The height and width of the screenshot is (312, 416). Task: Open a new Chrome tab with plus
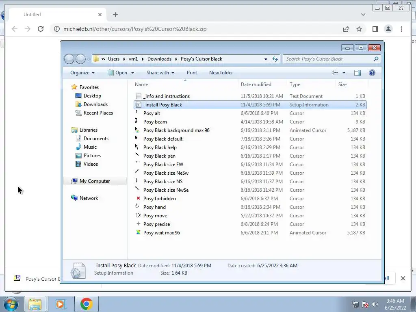(115, 15)
